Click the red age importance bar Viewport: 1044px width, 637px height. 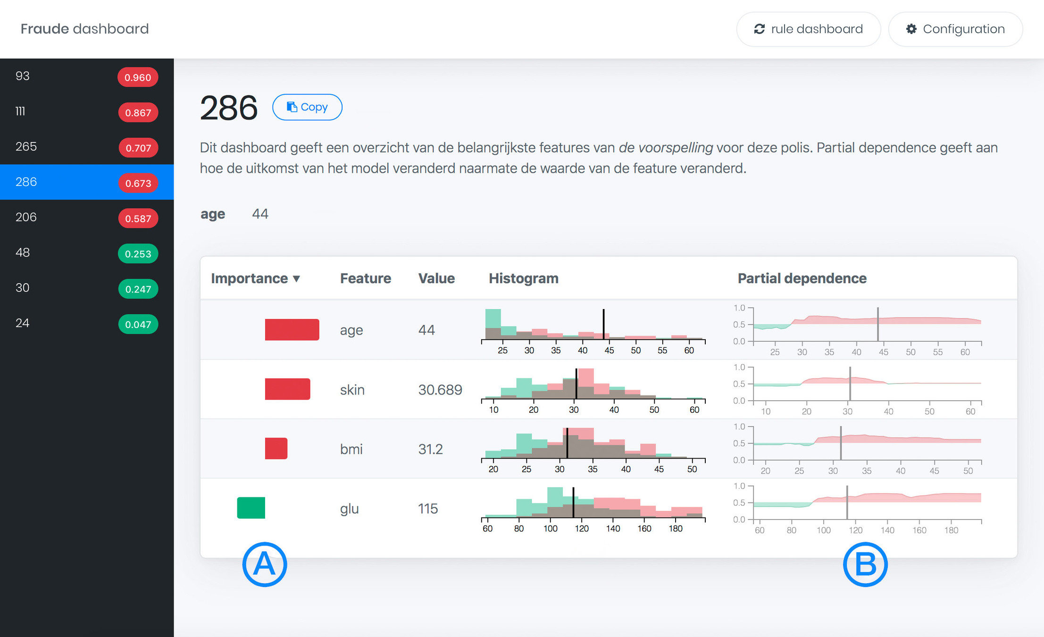point(292,330)
